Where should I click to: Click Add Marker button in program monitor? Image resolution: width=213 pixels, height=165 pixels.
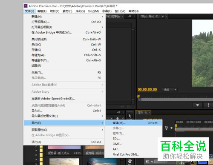pyautogui.click(x=197, y=105)
